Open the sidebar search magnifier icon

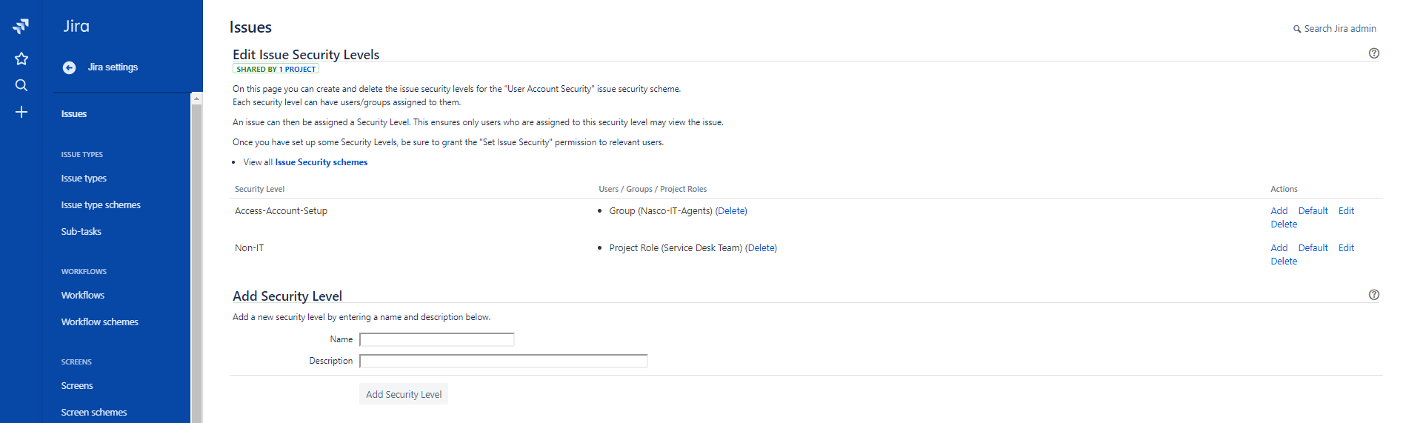click(x=21, y=85)
